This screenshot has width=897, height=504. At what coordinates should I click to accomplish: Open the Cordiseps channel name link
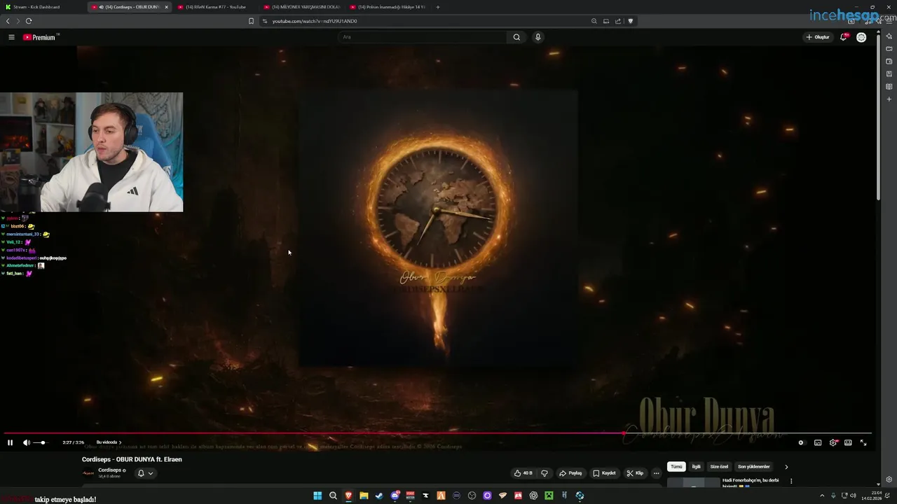tap(110, 470)
